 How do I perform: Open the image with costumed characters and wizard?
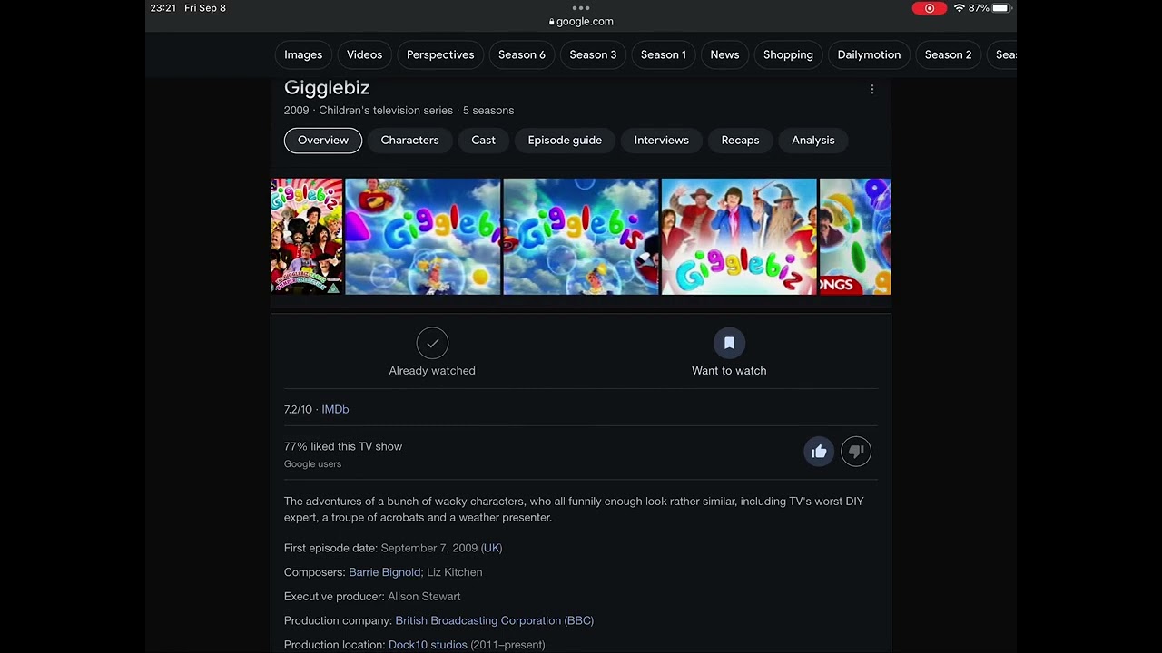(x=739, y=237)
